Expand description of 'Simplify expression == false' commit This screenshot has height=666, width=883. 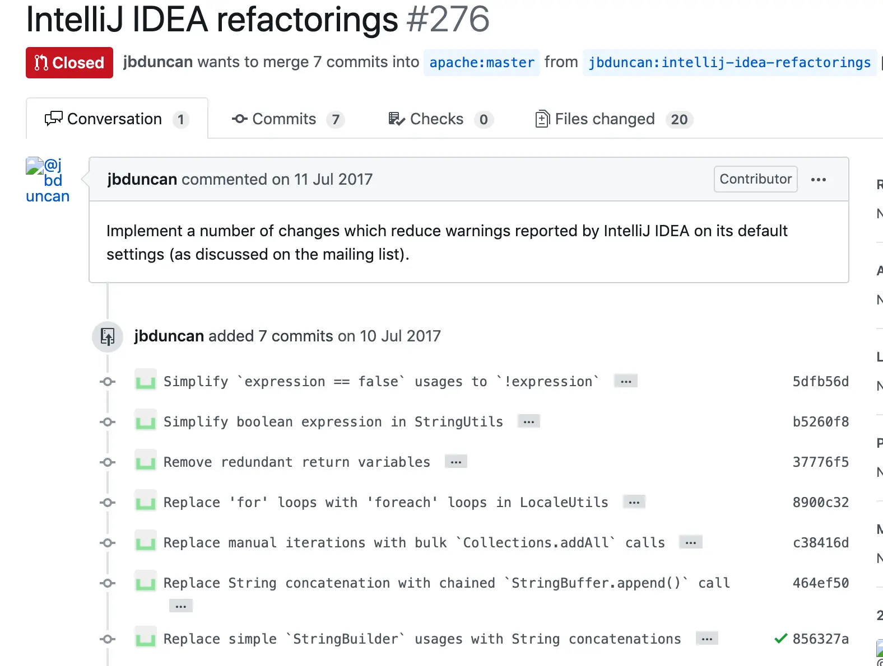pos(626,381)
